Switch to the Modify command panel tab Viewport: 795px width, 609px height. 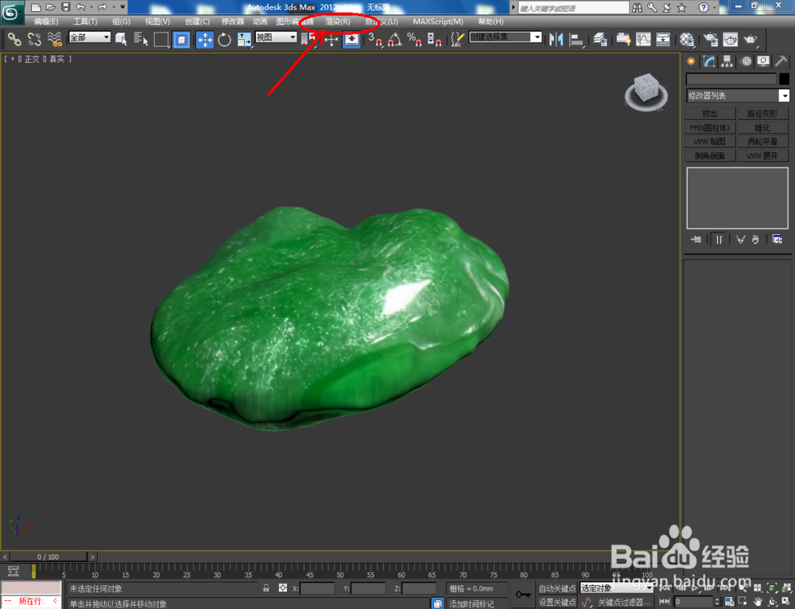(x=709, y=61)
